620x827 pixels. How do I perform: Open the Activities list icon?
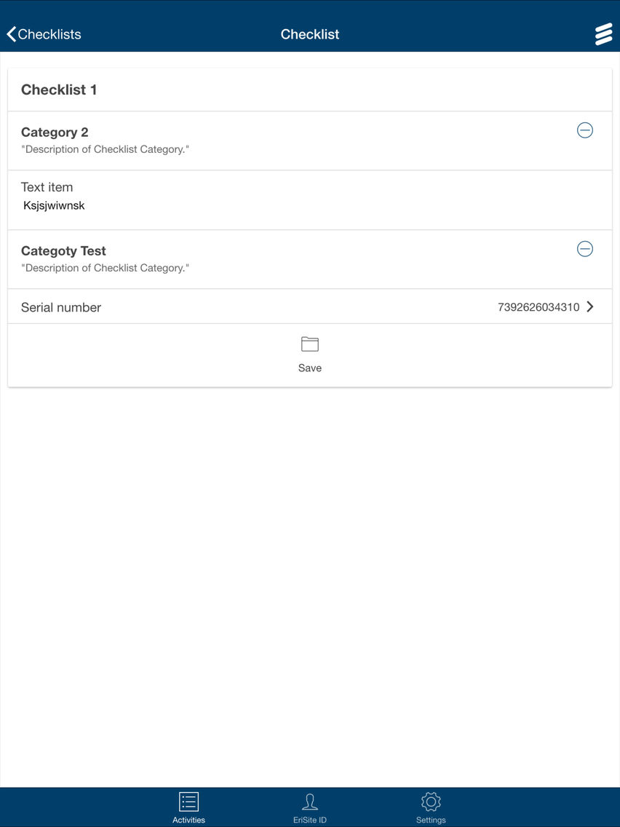(188, 802)
